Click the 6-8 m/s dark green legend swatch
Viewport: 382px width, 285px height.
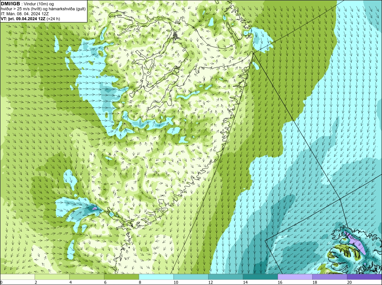click(x=121, y=277)
